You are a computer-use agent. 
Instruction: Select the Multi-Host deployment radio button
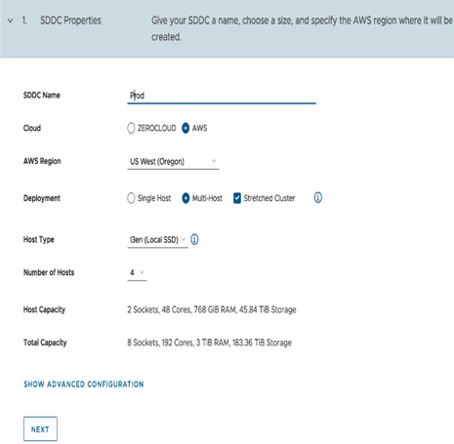[186, 198]
